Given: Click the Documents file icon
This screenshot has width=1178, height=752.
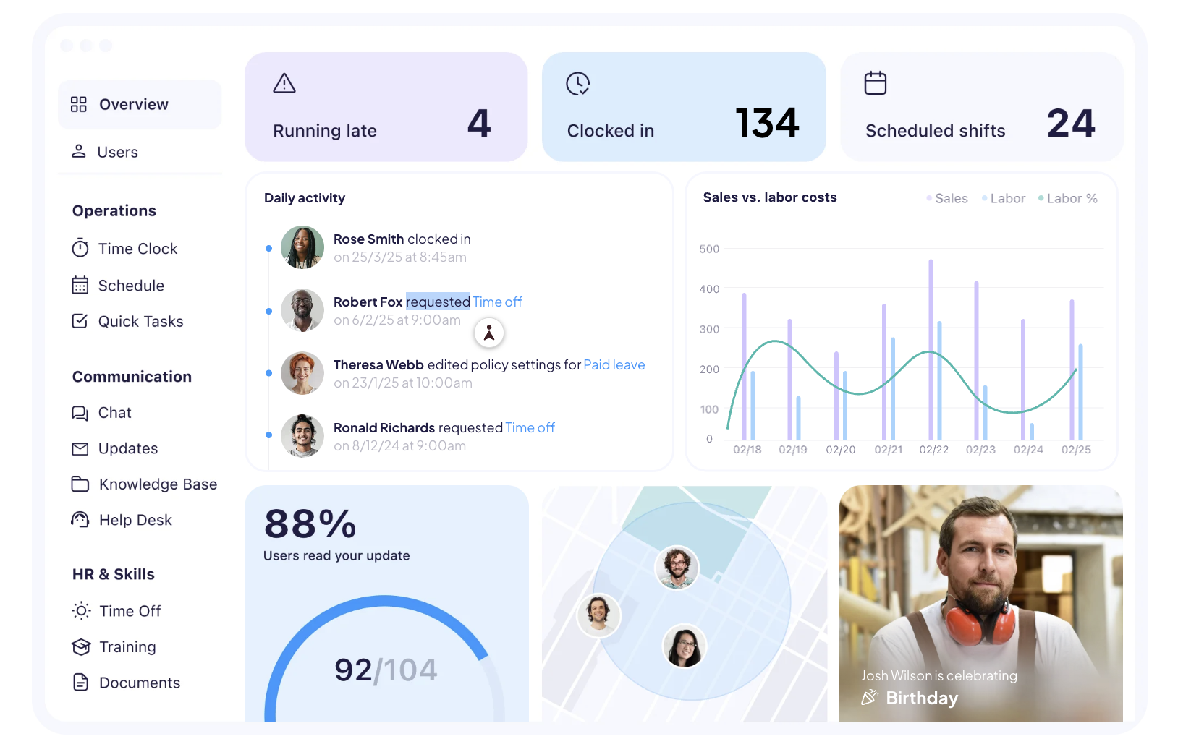Looking at the screenshot, I should click(x=81, y=682).
